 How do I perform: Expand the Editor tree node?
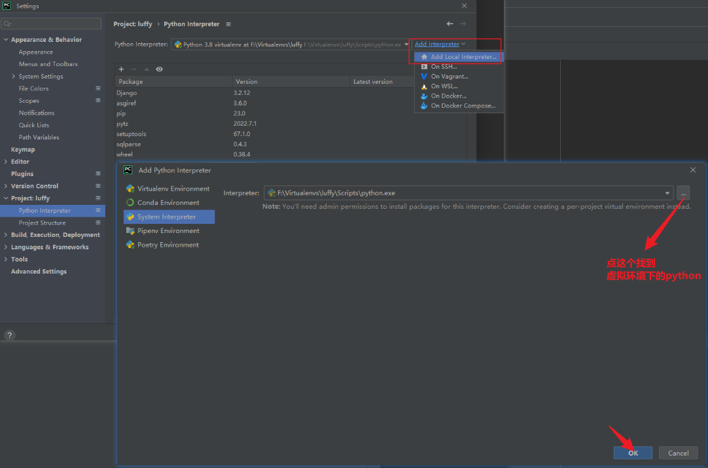coord(6,162)
